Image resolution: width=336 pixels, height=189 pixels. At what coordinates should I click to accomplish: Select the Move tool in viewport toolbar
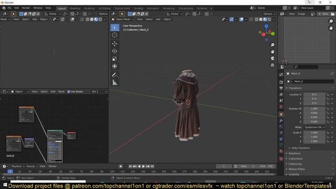[114, 44]
